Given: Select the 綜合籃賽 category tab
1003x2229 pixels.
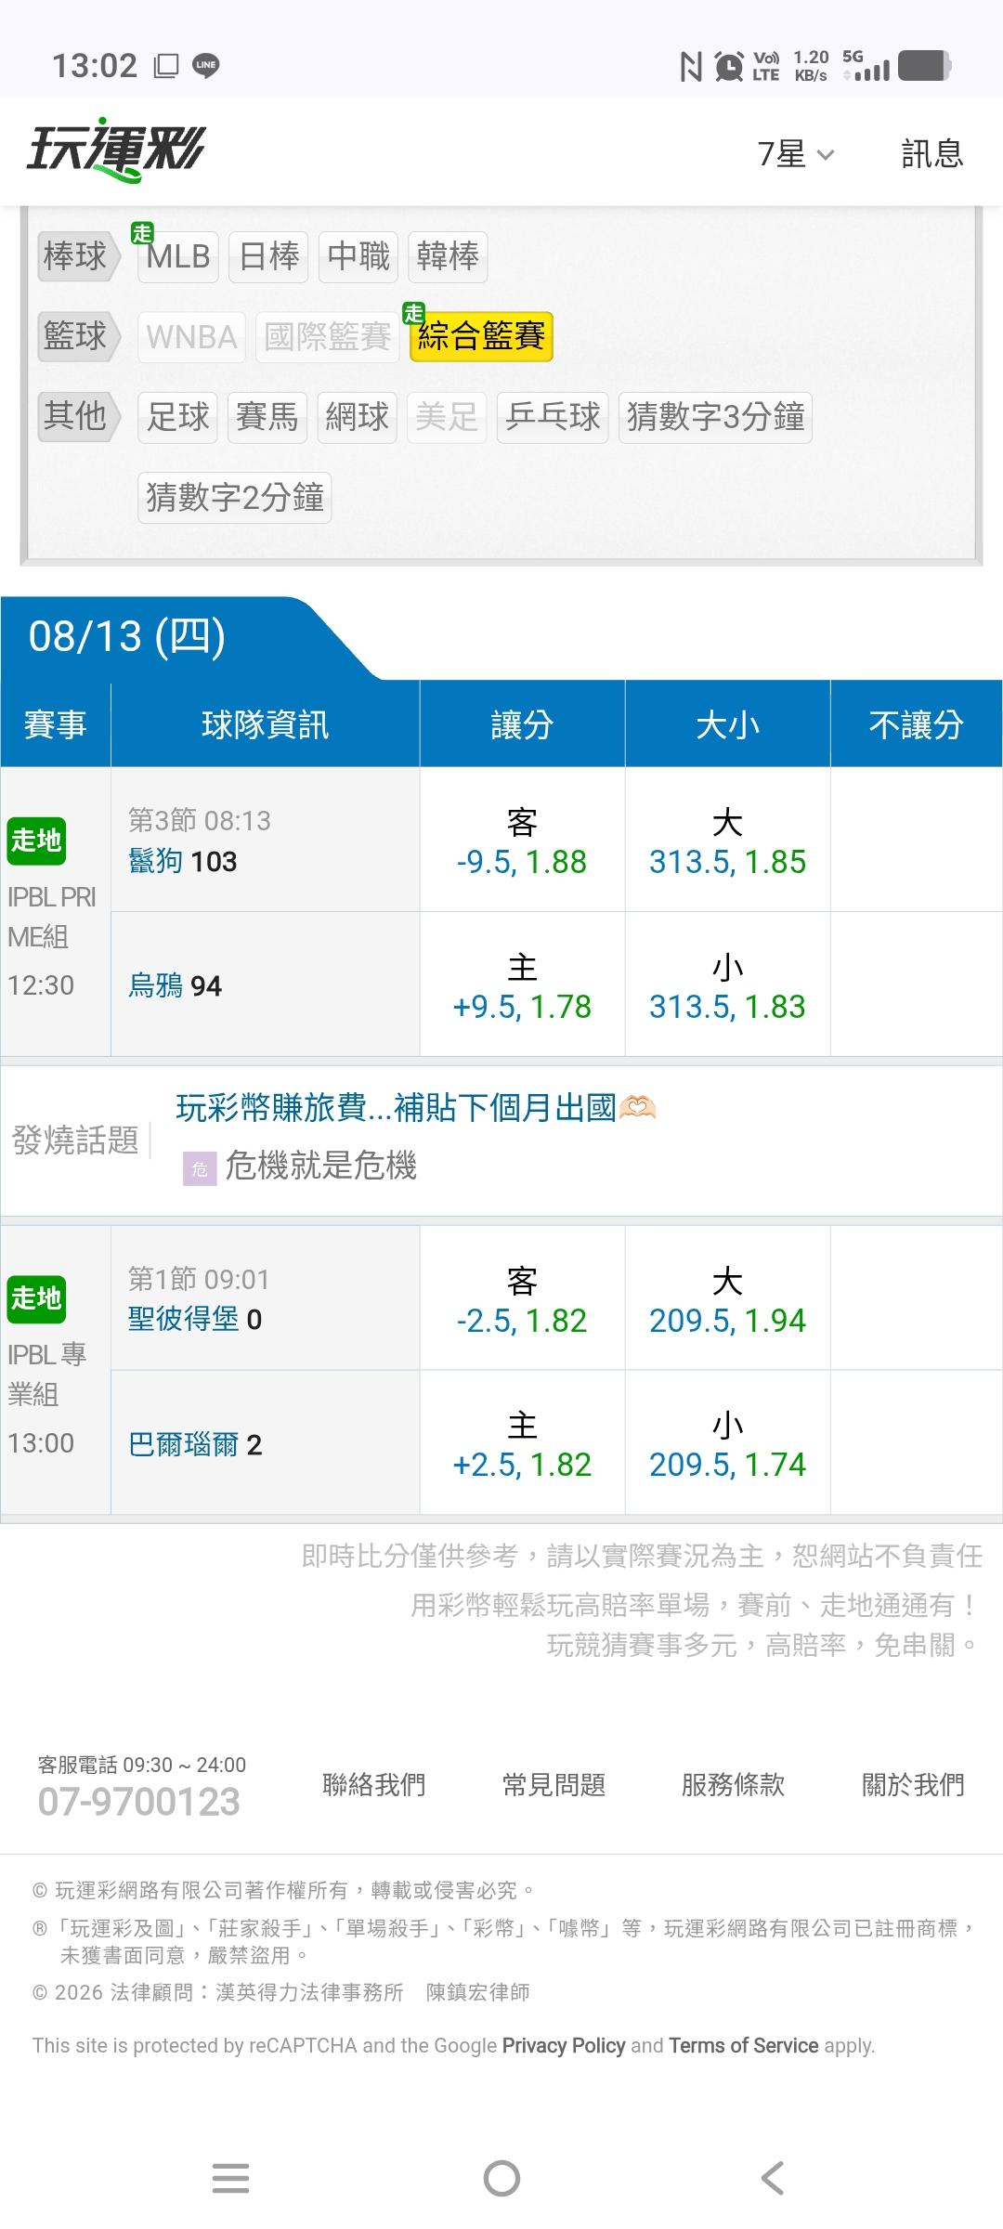Looking at the screenshot, I should 481,336.
